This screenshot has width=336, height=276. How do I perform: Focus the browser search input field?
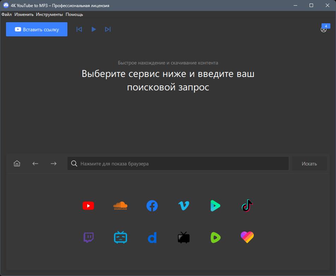pyautogui.click(x=178, y=163)
